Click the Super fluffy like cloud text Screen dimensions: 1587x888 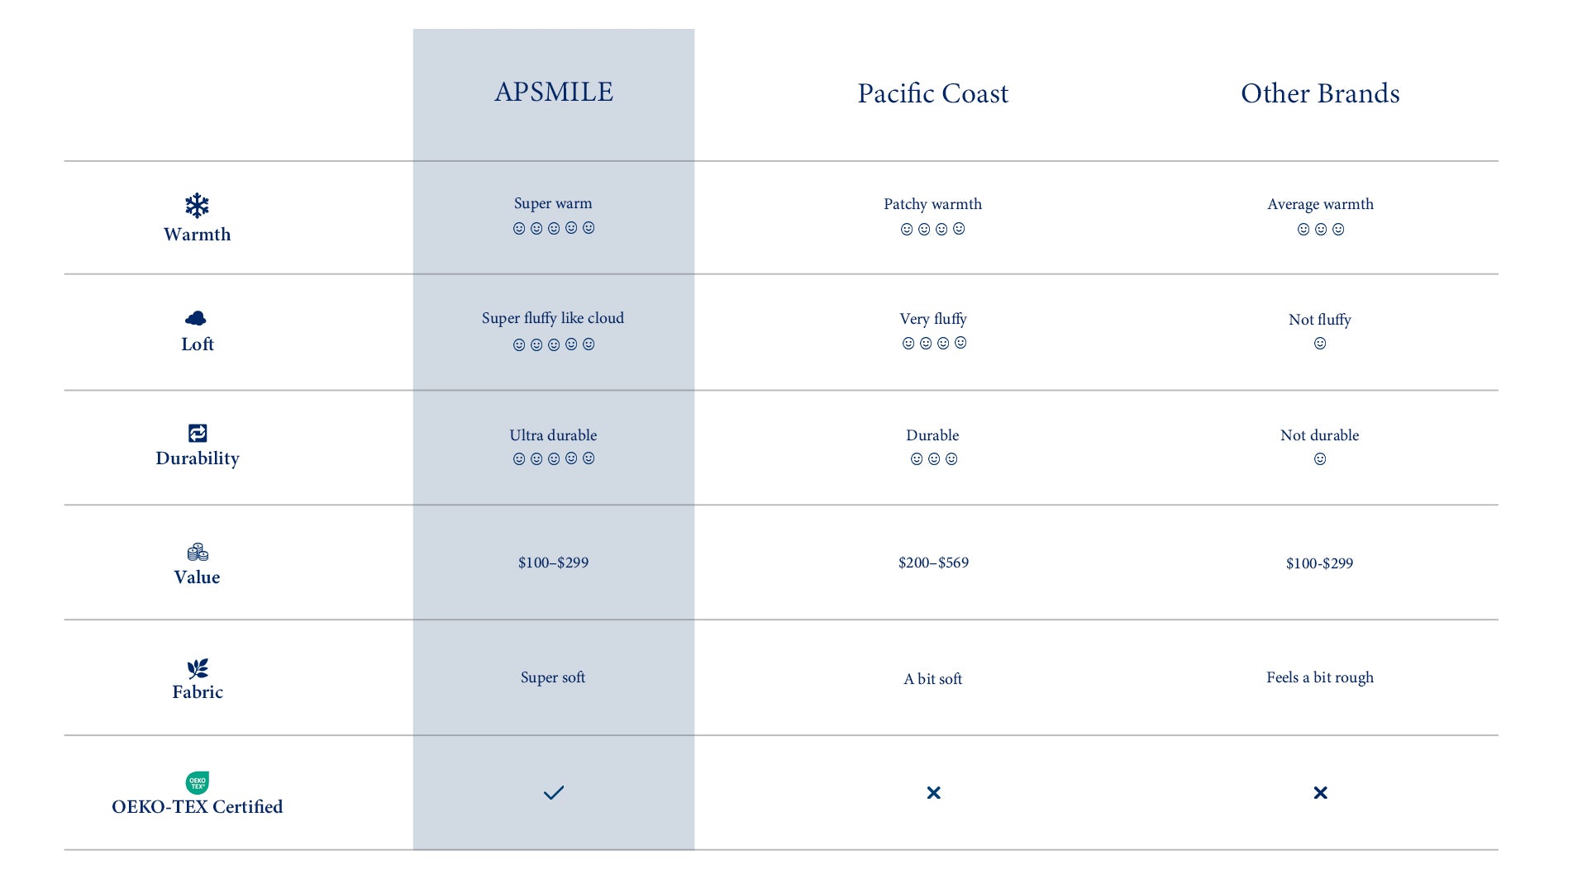coord(553,318)
